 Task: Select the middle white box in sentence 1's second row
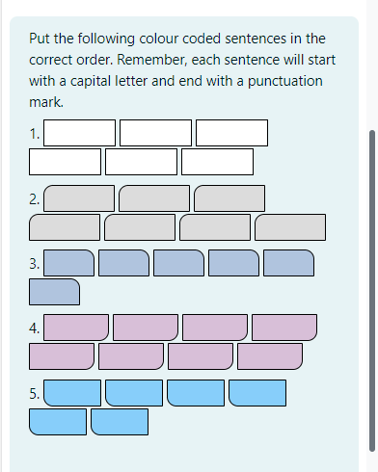[141, 162]
